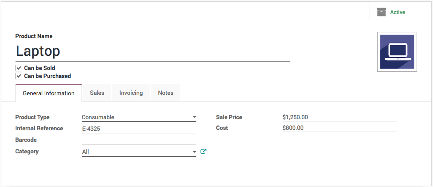Image resolution: width=433 pixels, height=187 pixels.
Task: Uncheck the Can be Sold checkbox
Action: pyautogui.click(x=19, y=68)
